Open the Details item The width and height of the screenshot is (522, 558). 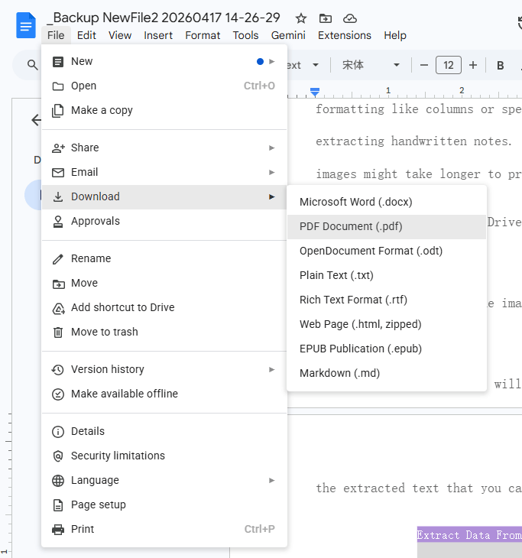click(x=164, y=431)
